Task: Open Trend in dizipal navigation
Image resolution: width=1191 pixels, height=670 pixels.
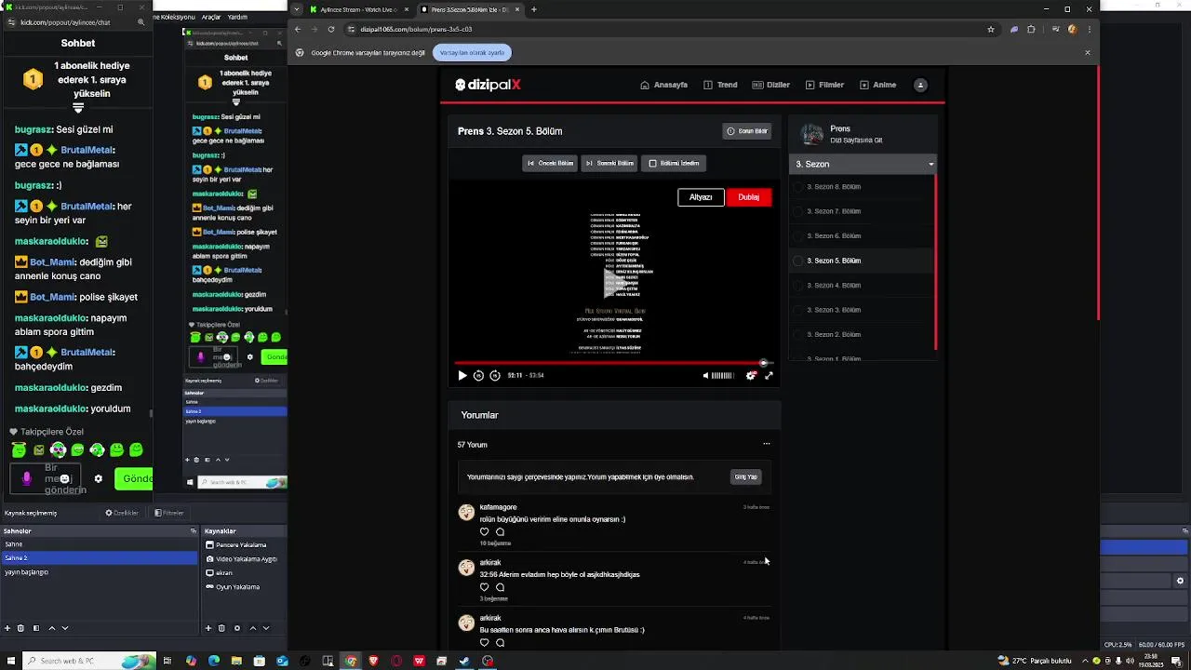Action: pyautogui.click(x=721, y=85)
